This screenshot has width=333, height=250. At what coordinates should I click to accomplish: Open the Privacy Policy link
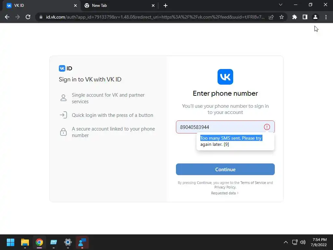(225, 187)
